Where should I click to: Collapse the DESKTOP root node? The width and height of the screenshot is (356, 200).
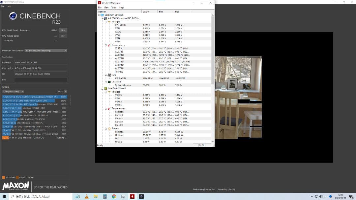pos(99,15)
